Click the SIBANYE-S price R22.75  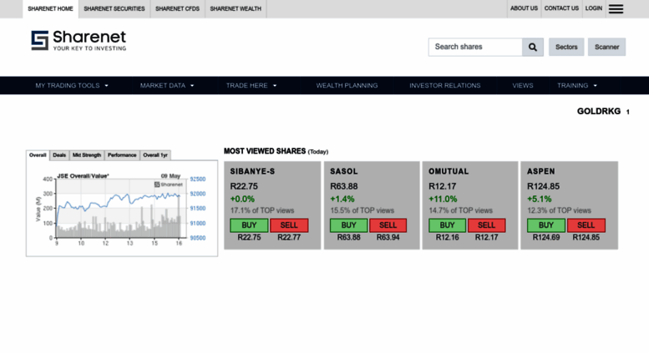pyautogui.click(x=244, y=186)
